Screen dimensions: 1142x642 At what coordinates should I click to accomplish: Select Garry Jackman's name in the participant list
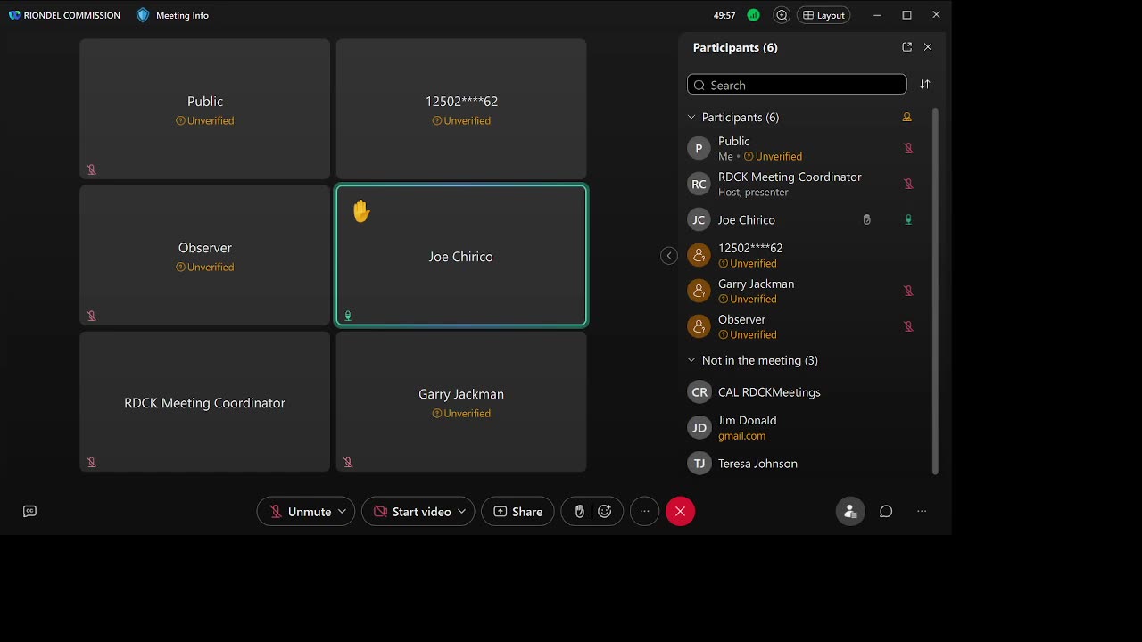756,284
